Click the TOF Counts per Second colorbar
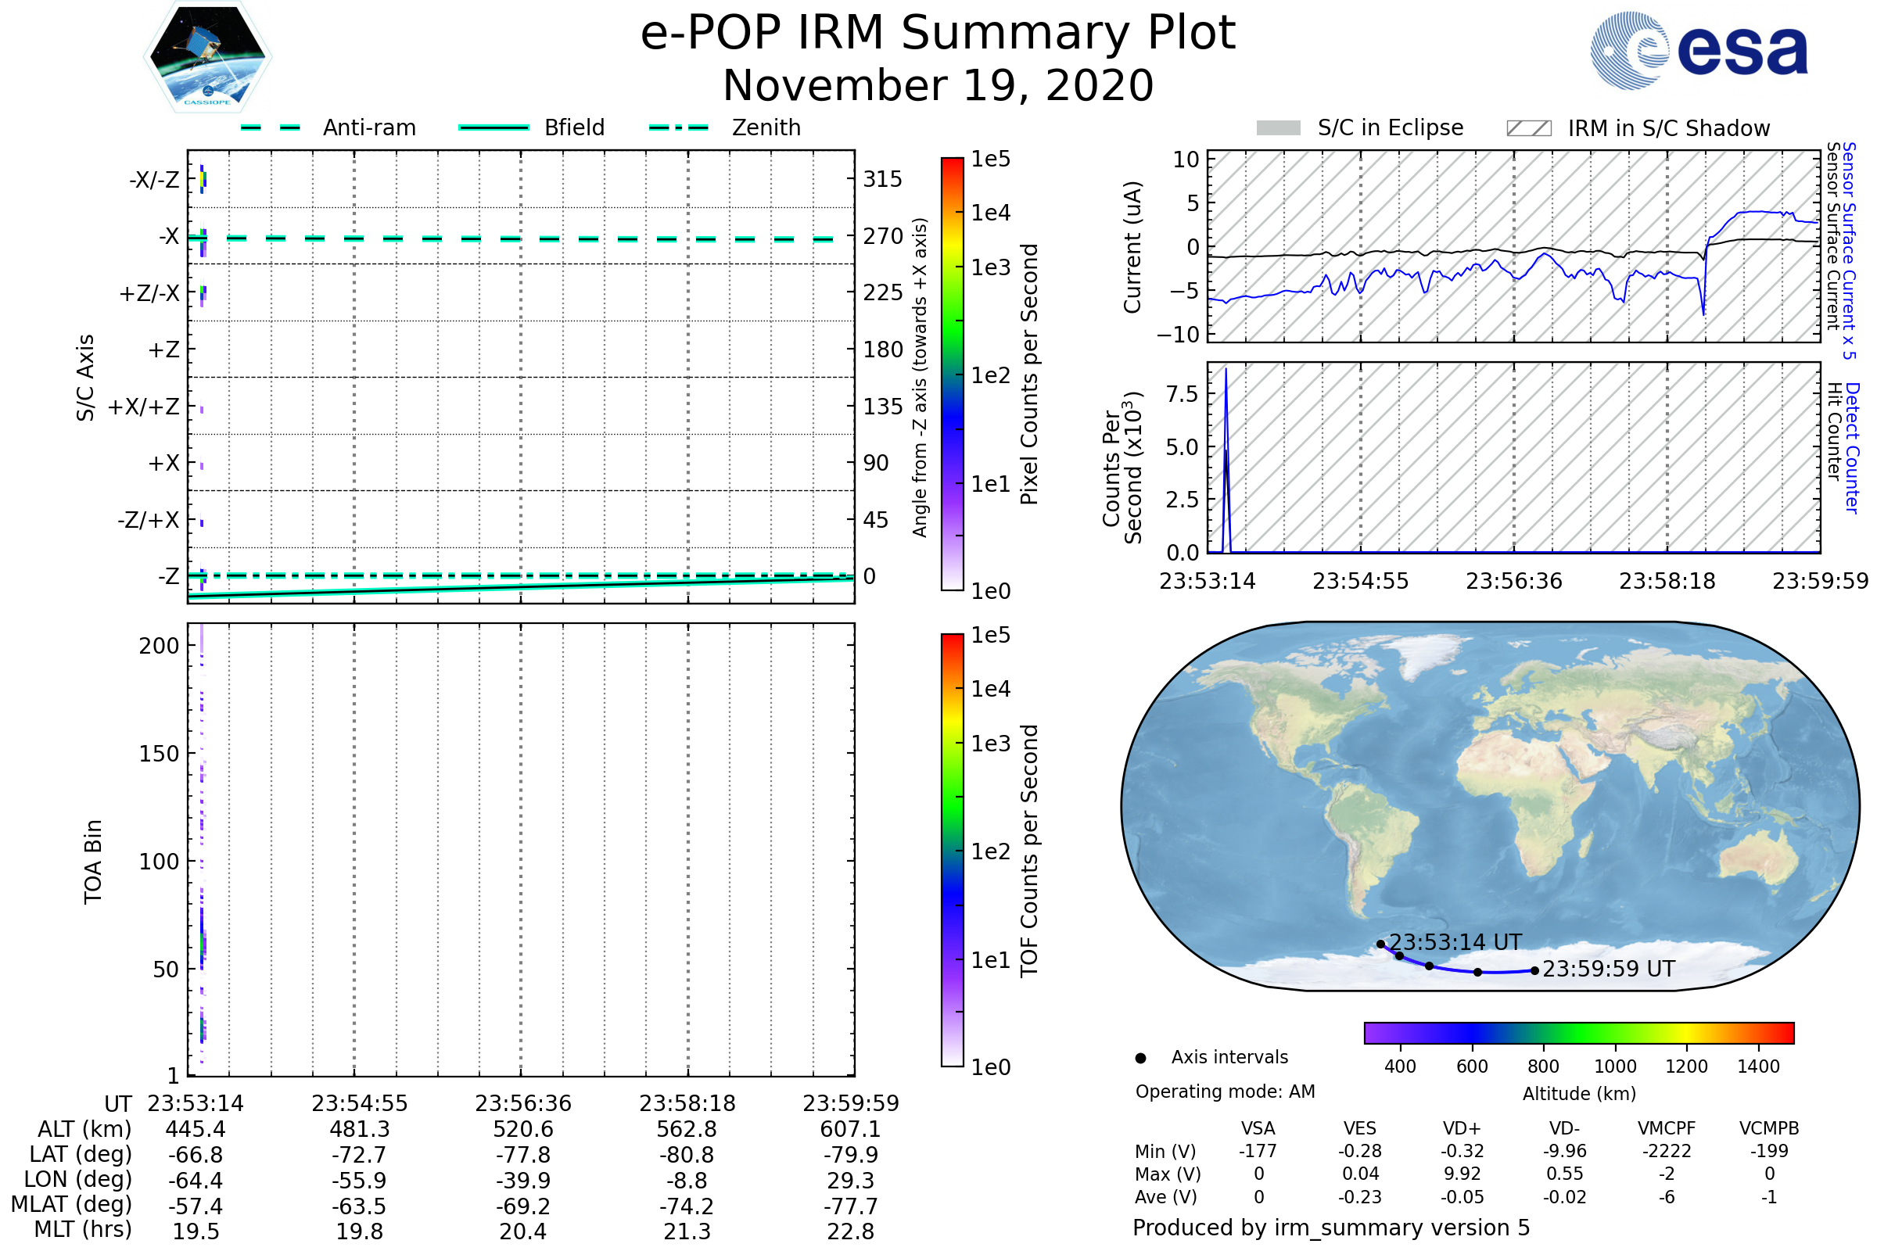Viewport: 1877px width, 1251px height. coord(952,851)
